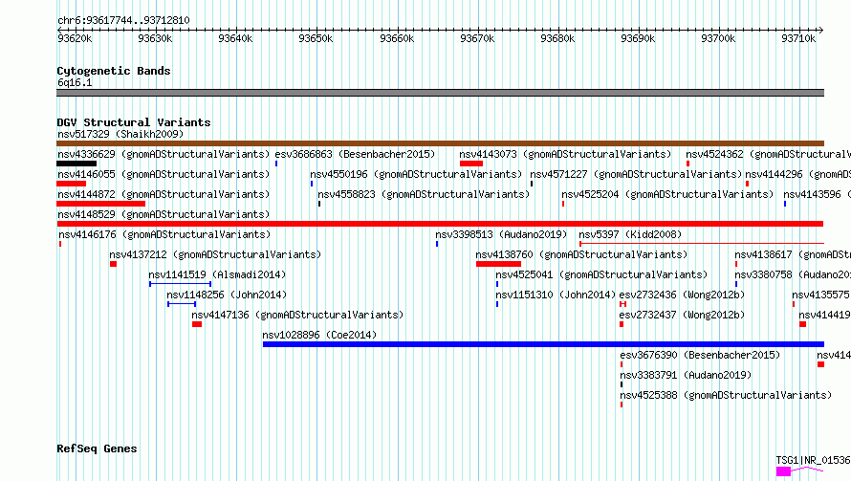Click the 93690k ruler position
851x481 pixels.
pos(638,38)
